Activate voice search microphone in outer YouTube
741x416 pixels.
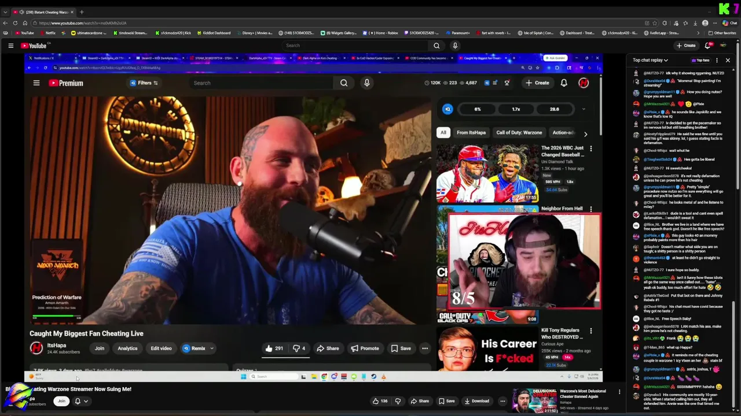click(455, 46)
